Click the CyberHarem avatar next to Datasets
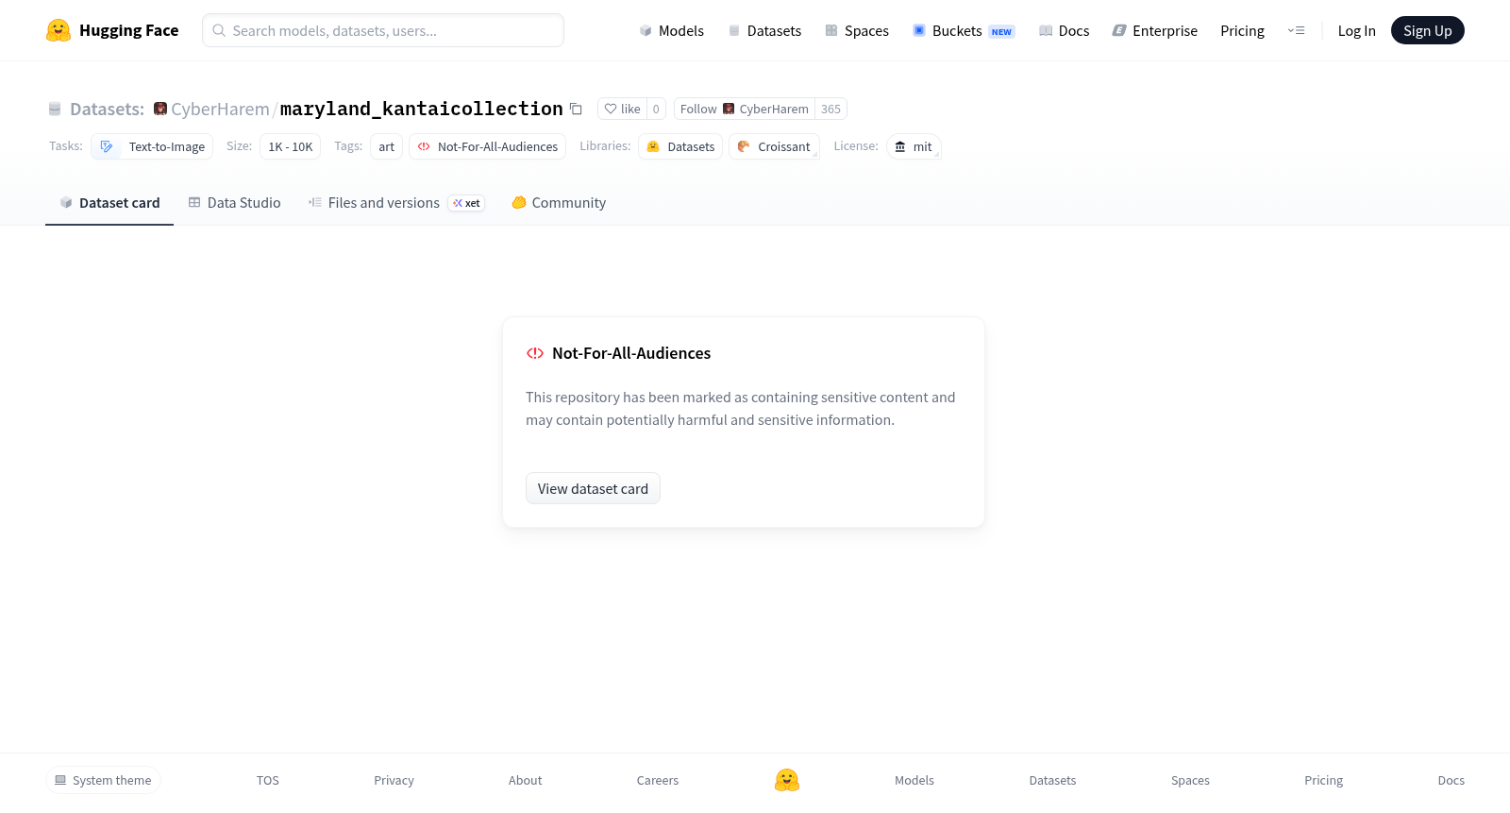Image resolution: width=1510 pixels, height=813 pixels. (160, 109)
